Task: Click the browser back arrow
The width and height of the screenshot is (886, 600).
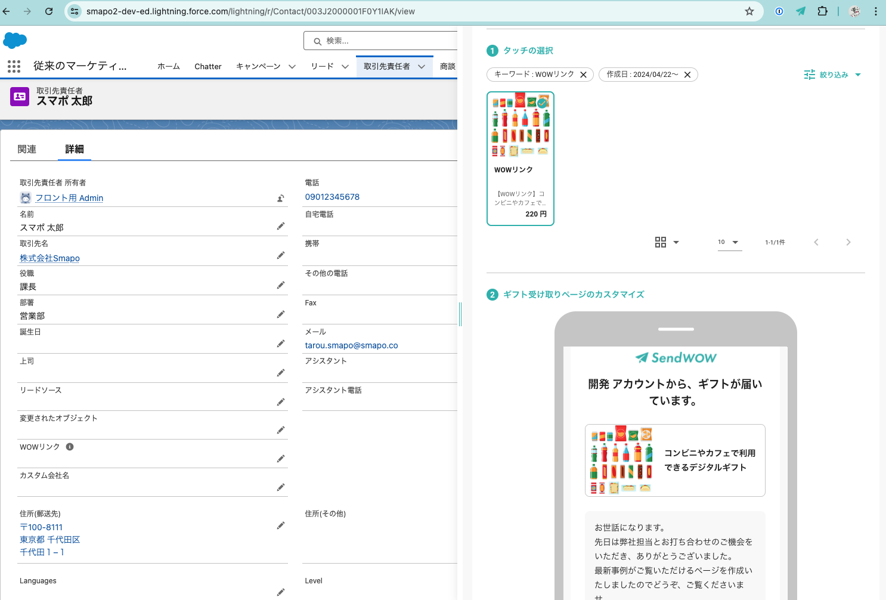Action: pyautogui.click(x=7, y=11)
